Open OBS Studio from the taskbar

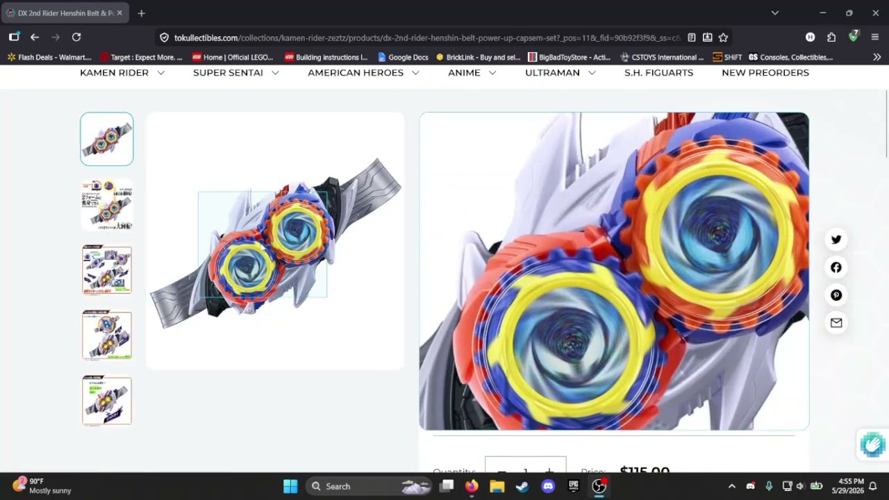coord(599,486)
